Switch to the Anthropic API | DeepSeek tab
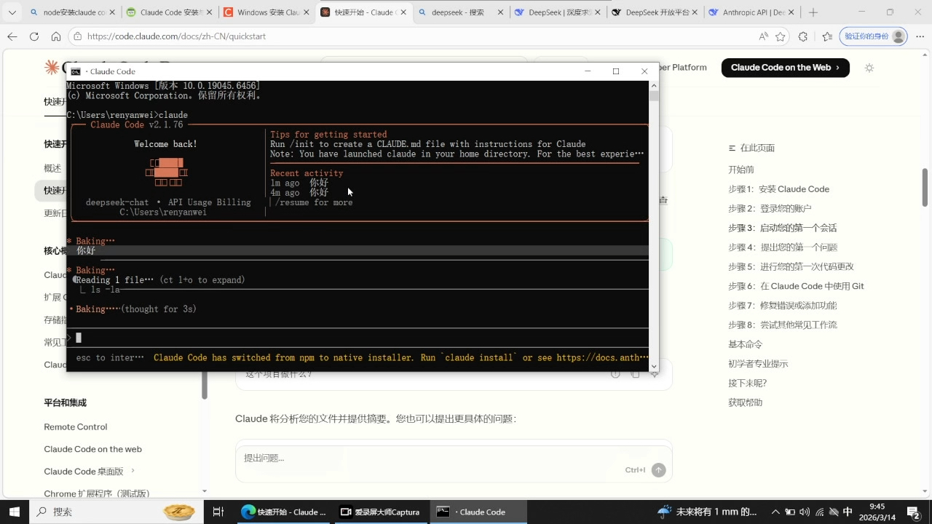The image size is (932, 524). [x=751, y=12]
